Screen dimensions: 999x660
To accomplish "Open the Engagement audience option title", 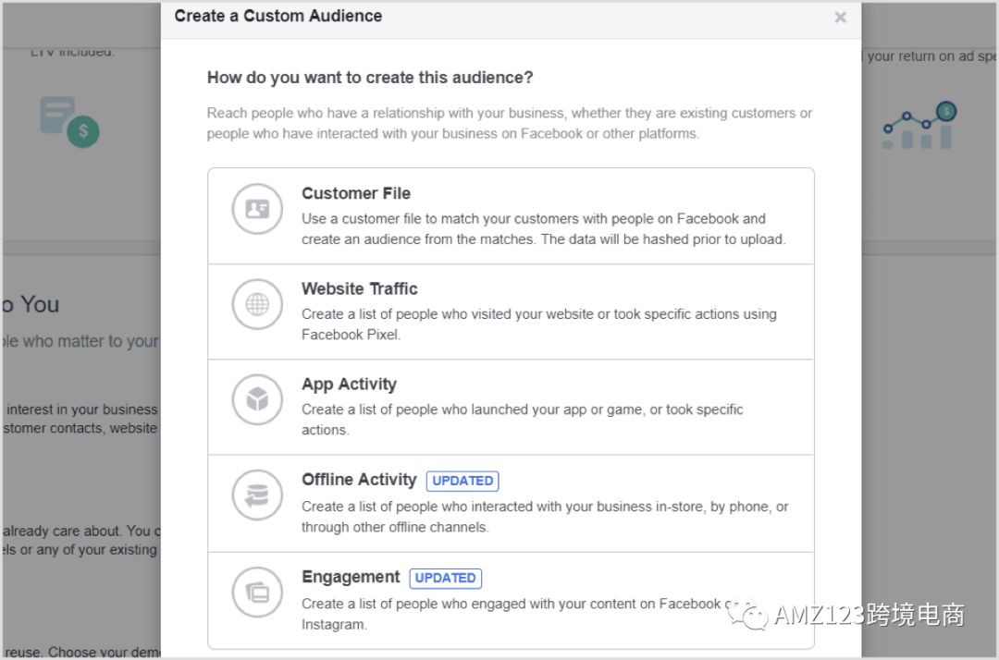I will tap(351, 577).
